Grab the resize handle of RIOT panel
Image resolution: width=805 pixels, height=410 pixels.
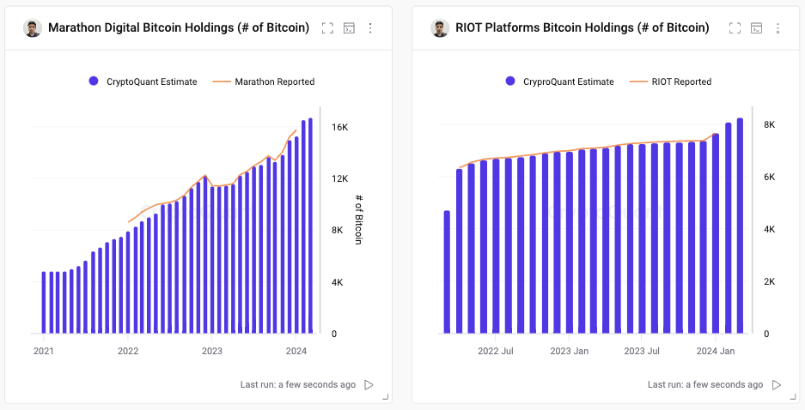(793, 396)
